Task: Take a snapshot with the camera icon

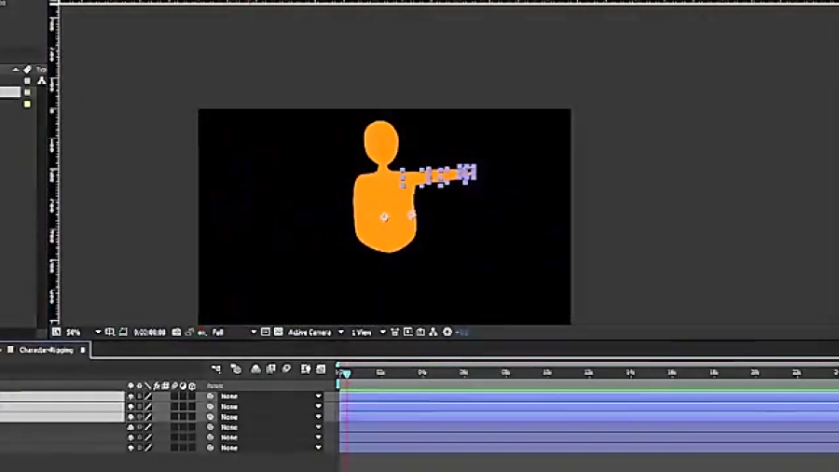Action: pos(176,332)
